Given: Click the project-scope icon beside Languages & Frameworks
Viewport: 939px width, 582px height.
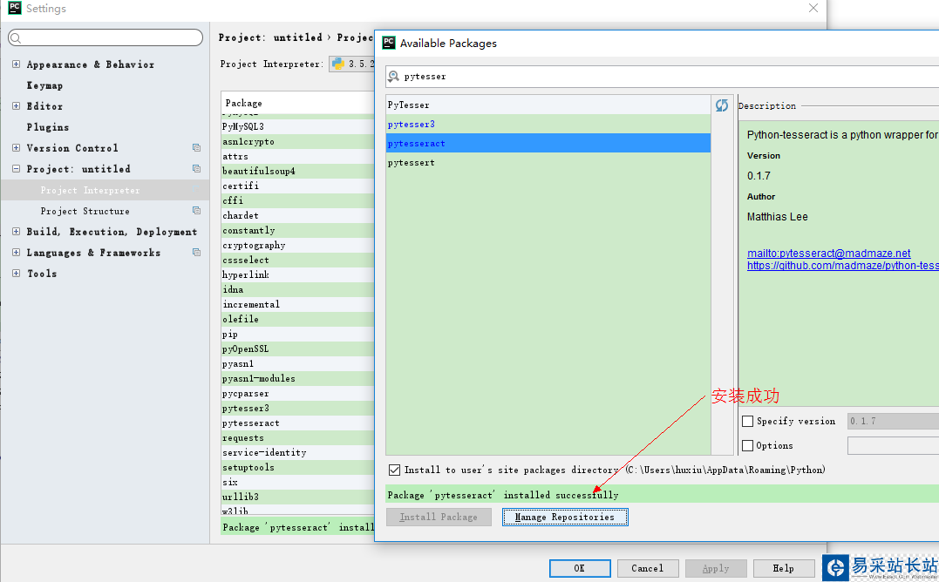Looking at the screenshot, I should tap(196, 253).
